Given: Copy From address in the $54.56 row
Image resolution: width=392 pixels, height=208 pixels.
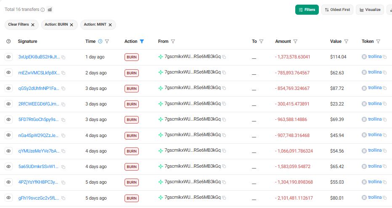Looking at the screenshot, I should point(224,151).
